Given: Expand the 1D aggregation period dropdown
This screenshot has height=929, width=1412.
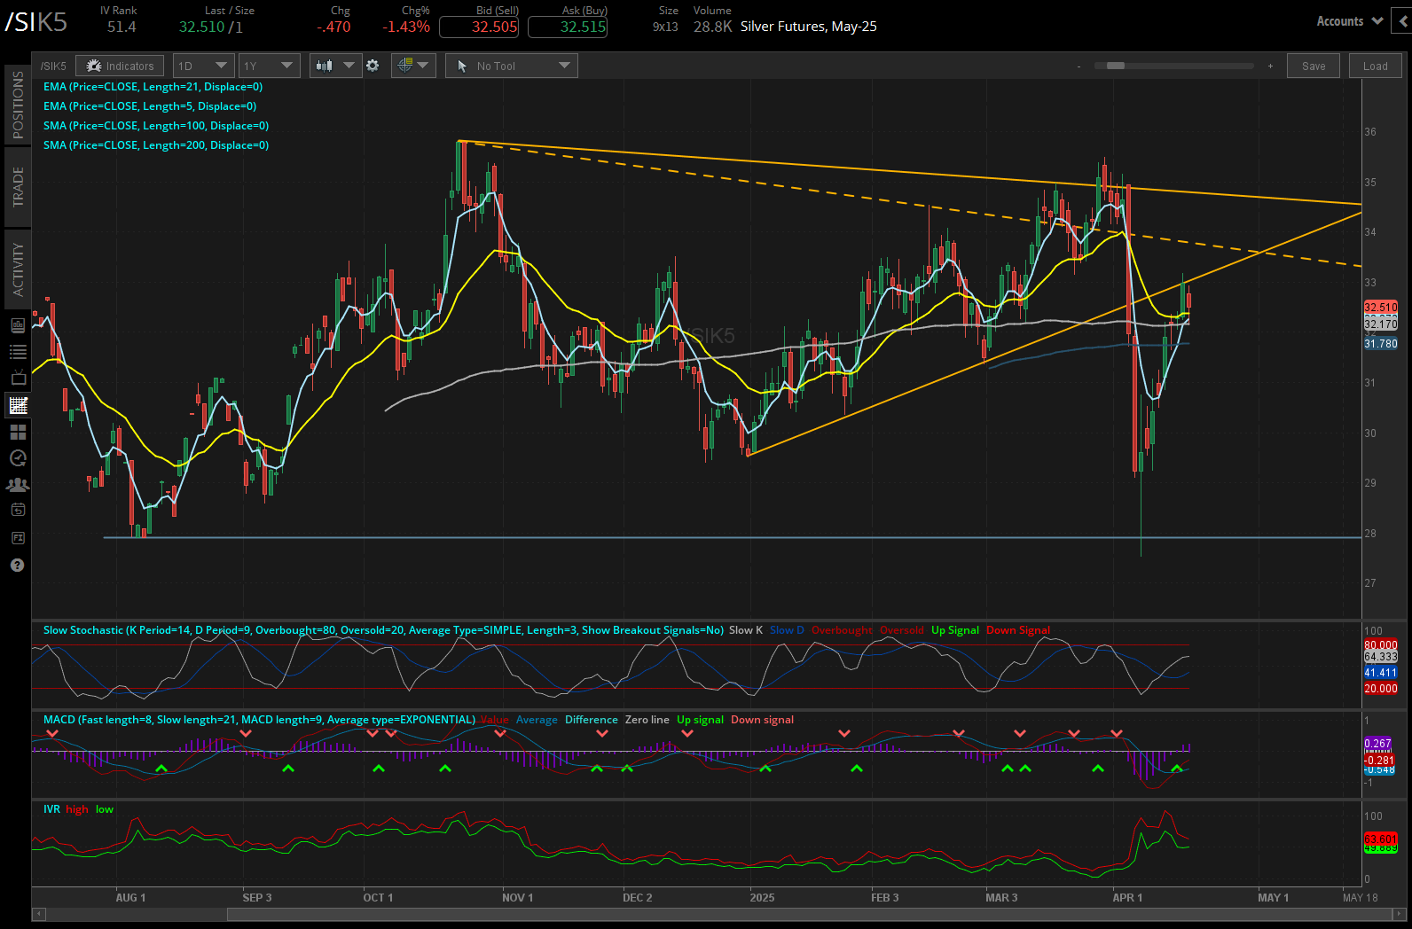Looking at the screenshot, I should coord(203,66).
